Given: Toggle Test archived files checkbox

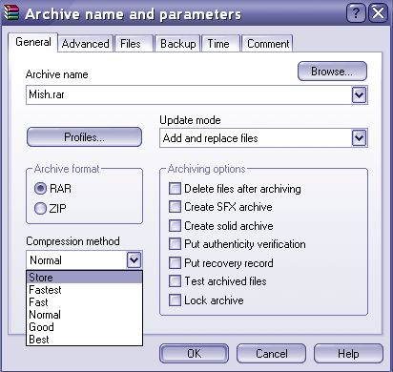Looking at the screenshot, I should point(175,281).
